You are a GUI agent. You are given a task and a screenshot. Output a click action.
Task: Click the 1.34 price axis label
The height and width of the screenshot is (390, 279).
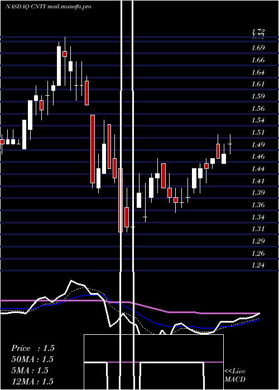pyautogui.click(x=258, y=217)
